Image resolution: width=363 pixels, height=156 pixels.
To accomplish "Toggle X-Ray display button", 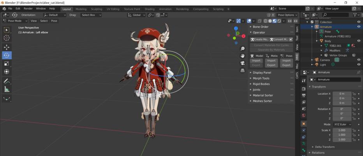I will coord(260,21).
